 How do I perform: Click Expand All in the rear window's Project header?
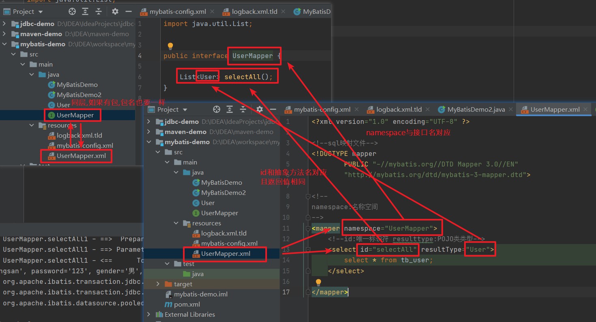86,11
